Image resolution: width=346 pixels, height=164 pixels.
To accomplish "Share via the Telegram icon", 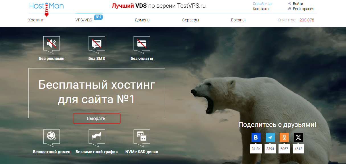I will (x=270, y=137).
